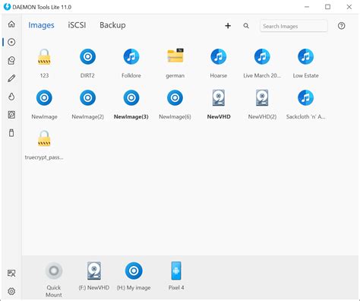
Task: Select the truecrypt_pass... encrypted image
Action: 44,145
